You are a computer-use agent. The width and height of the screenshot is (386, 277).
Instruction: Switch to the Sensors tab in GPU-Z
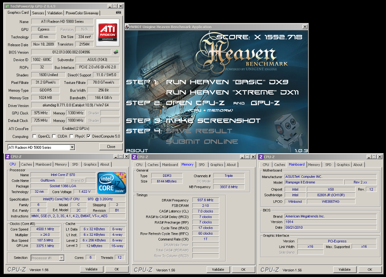38,13
